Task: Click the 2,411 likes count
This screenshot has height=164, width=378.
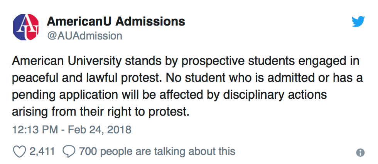Action: [x=42, y=151]
